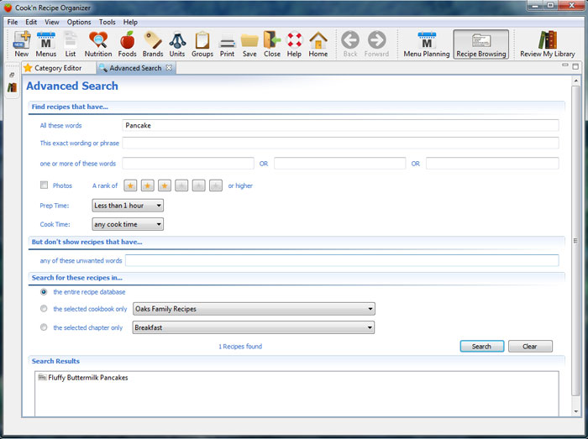Click the All these words field
The image size is (588, 439).
click(x=340, y=125)
